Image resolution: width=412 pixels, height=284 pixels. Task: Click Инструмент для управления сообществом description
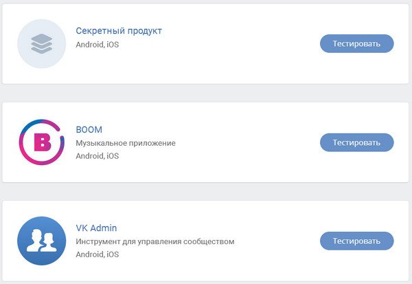pyautogui.click(x=155, y=241)
